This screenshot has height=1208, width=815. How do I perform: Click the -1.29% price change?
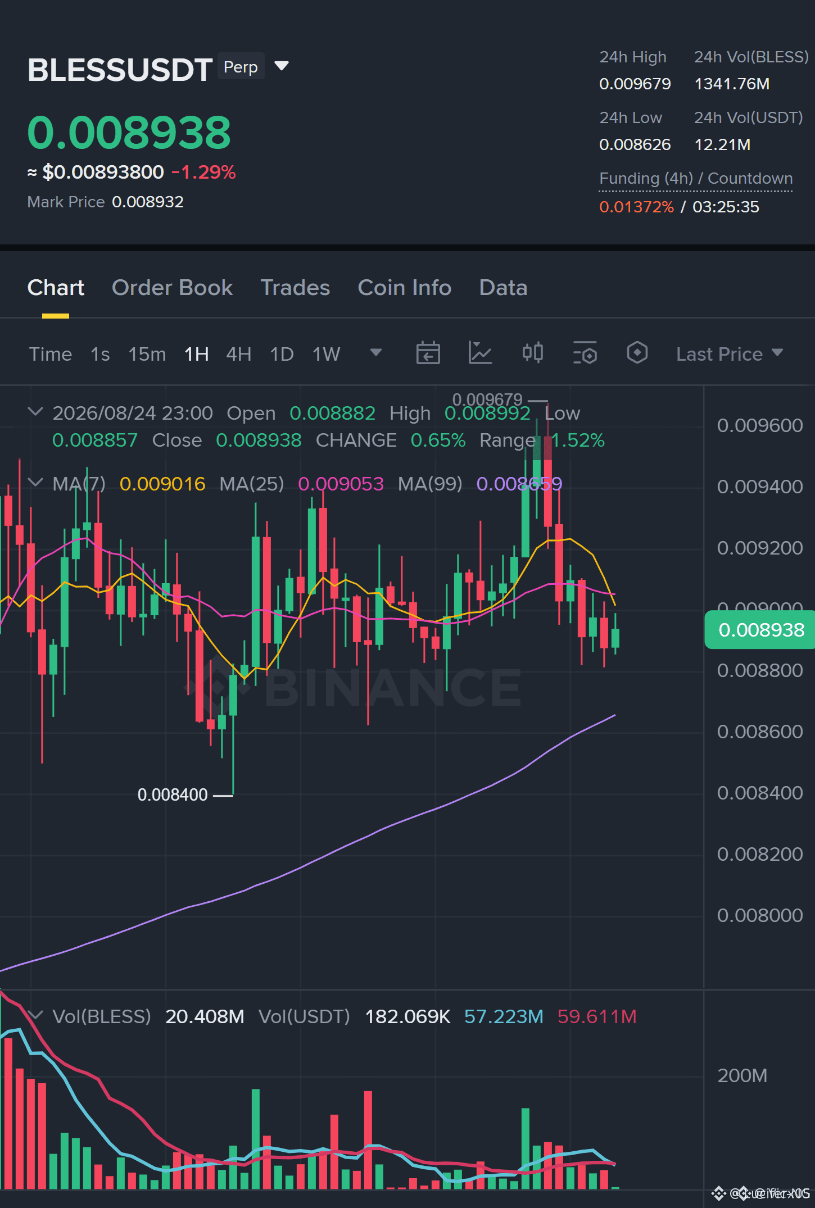[x=204, y=172]
